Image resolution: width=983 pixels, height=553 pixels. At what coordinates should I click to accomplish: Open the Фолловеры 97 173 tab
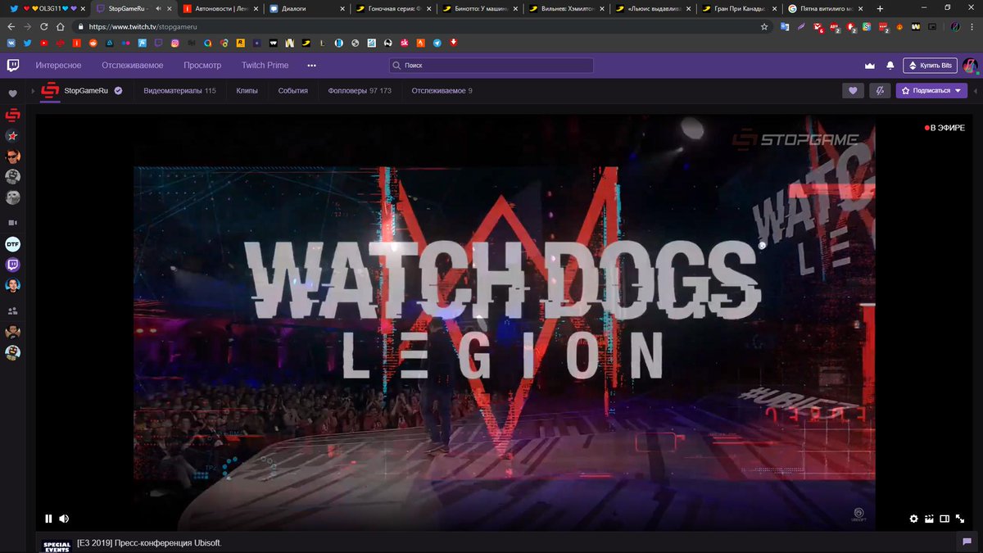(x=360, y=90)
